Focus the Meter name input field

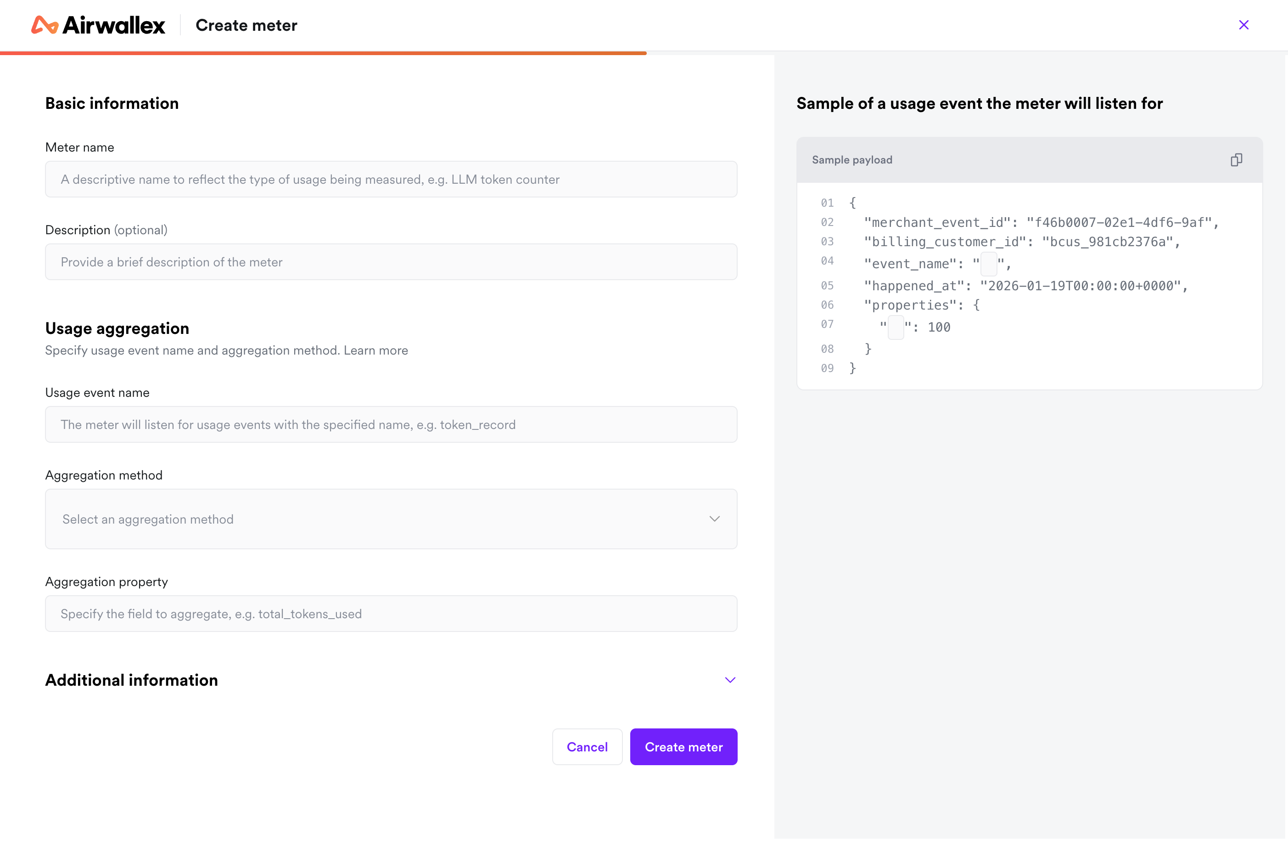click(x=390, y=179)
